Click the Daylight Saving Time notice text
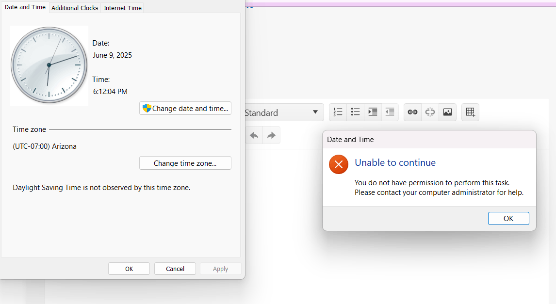The image size is (556, 304). tap(101, 188)
